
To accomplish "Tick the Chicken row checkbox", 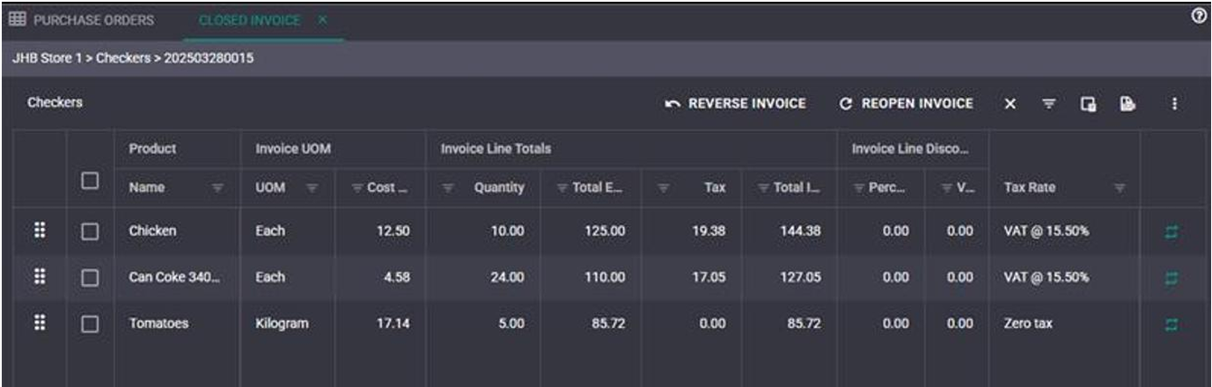I will coord(90,230).
